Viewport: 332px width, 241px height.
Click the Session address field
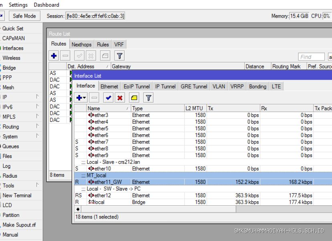95,16
